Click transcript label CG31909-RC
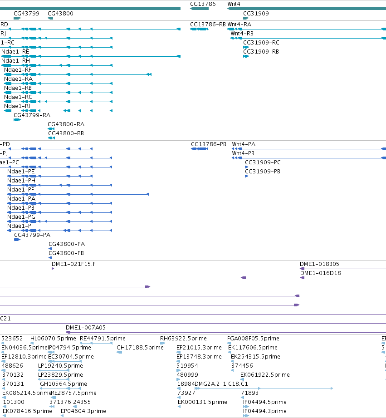The width and height of the screenshot is (386, 418). [x=261, y=43]
